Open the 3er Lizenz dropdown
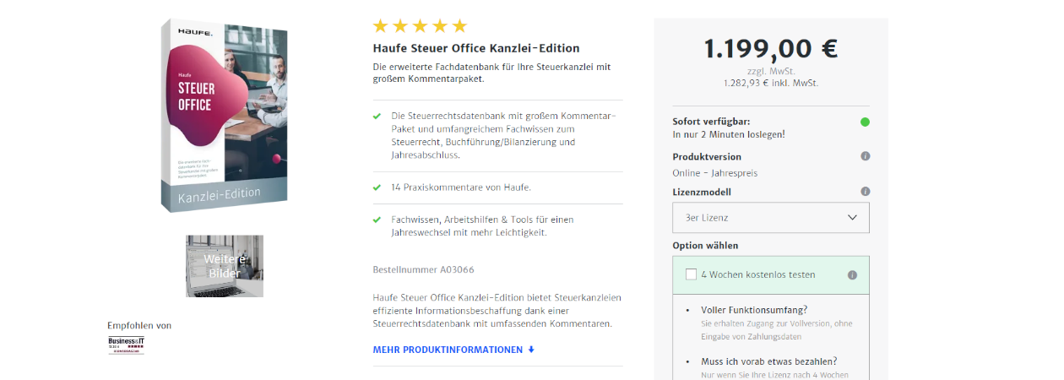Screen dimensions: 1064x380 click(x=771, y=218)
